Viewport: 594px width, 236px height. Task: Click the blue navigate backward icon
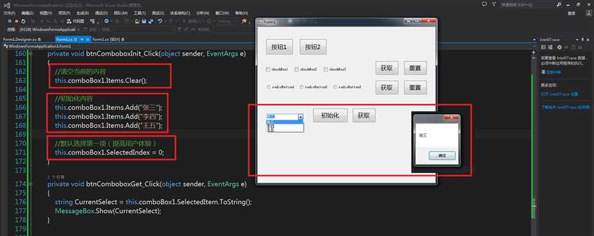107,21
